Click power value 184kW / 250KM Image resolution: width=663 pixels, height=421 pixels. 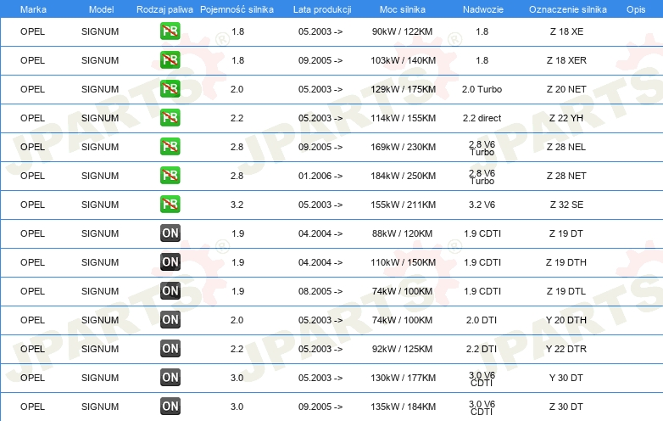404,176
